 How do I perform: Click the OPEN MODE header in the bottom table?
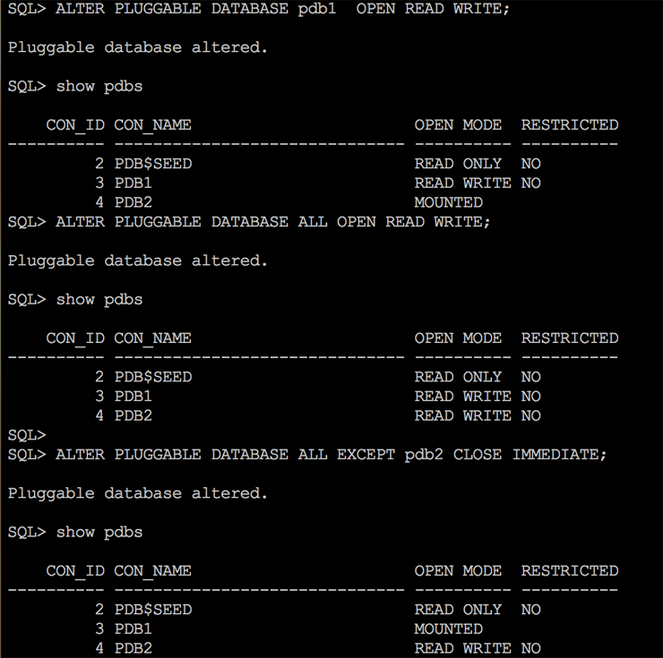pyautogui.click(x=457, y=571)
